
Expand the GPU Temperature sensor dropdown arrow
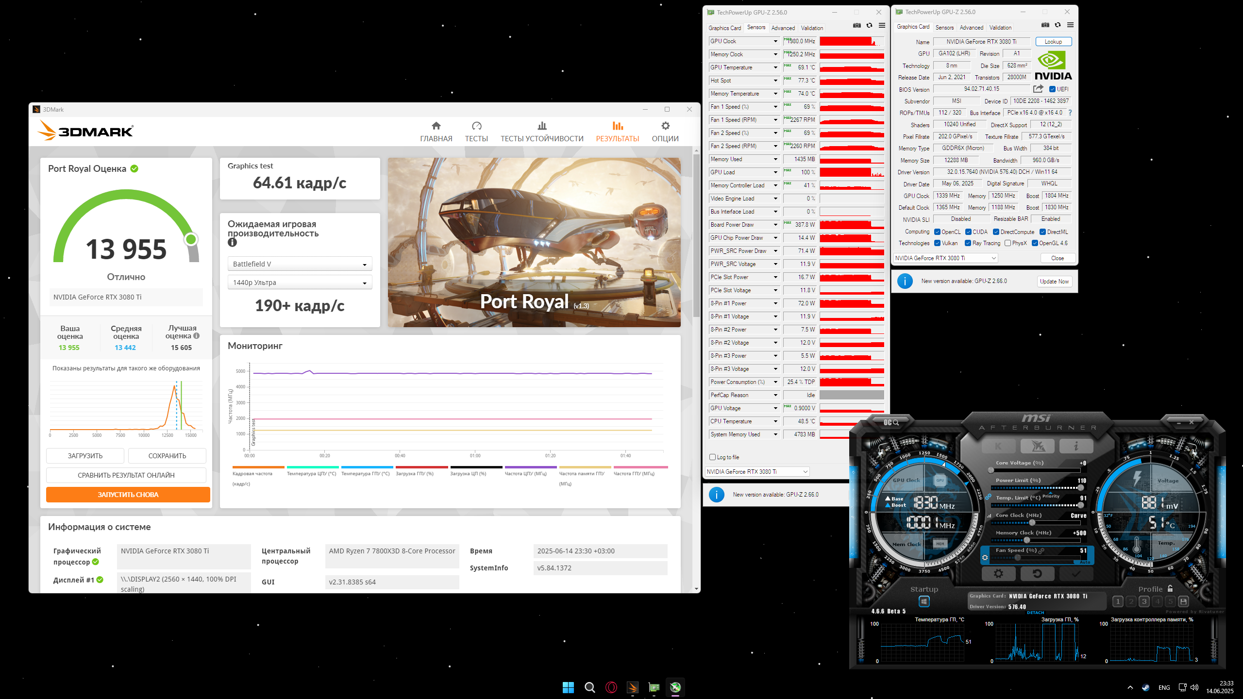click(775, 67)
